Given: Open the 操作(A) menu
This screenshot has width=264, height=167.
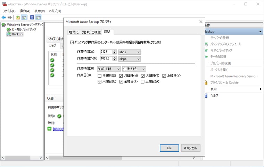Looking at the screenshot, I should pyautogui.click(x=25, y=11).
